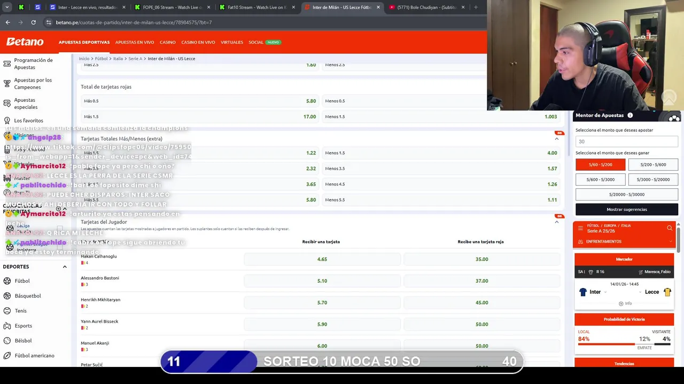
Task: Pick Hakan Calhanoglu card odds 4.65
Action: tap(322, 259)
